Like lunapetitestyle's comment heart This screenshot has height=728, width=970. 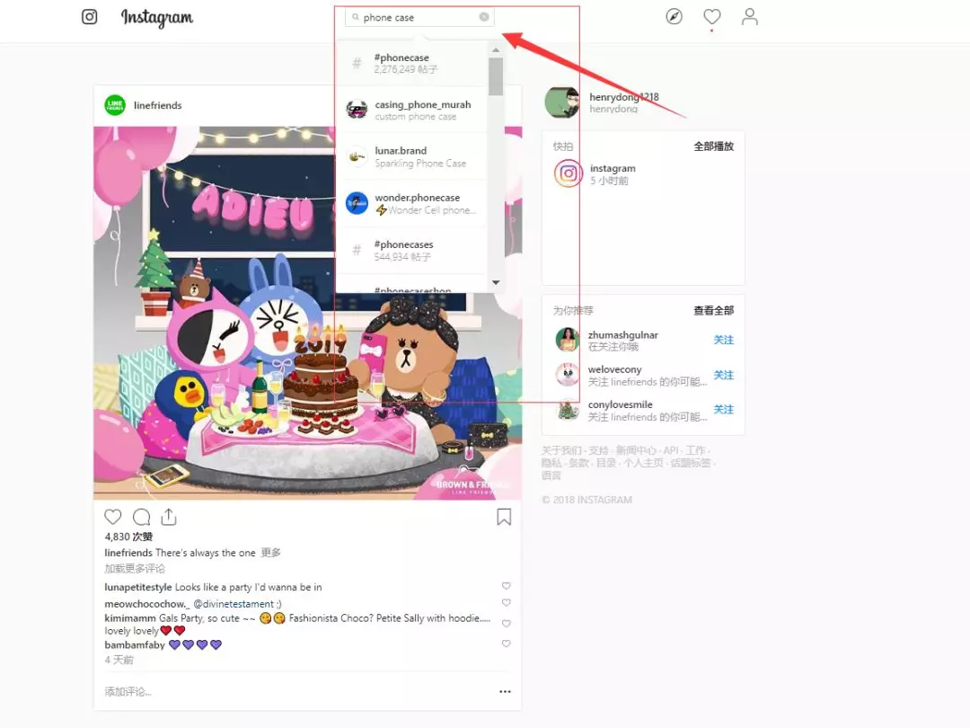tap(506, 585)
